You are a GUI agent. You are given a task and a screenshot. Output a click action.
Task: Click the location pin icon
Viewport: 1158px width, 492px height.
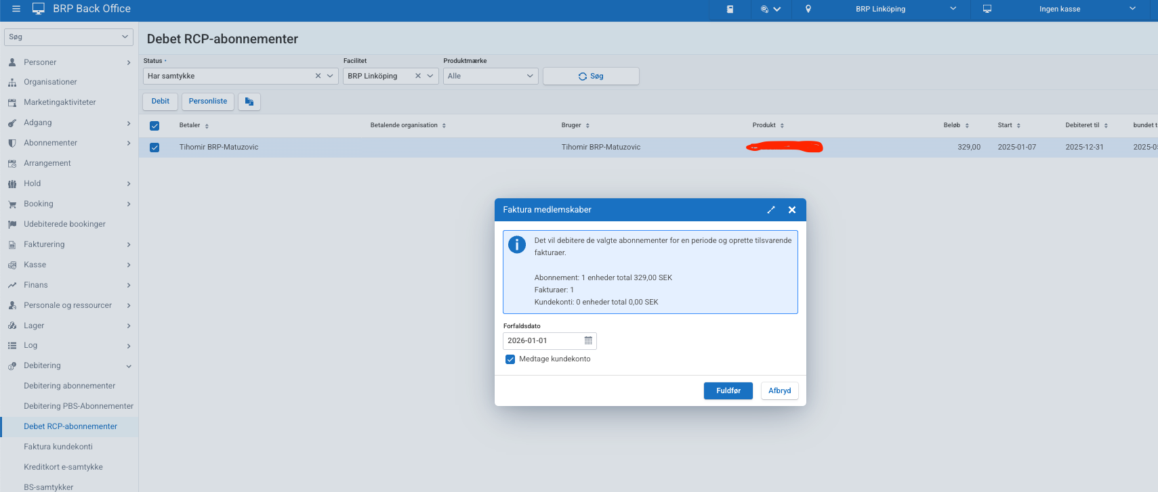[x=808, y=9]
